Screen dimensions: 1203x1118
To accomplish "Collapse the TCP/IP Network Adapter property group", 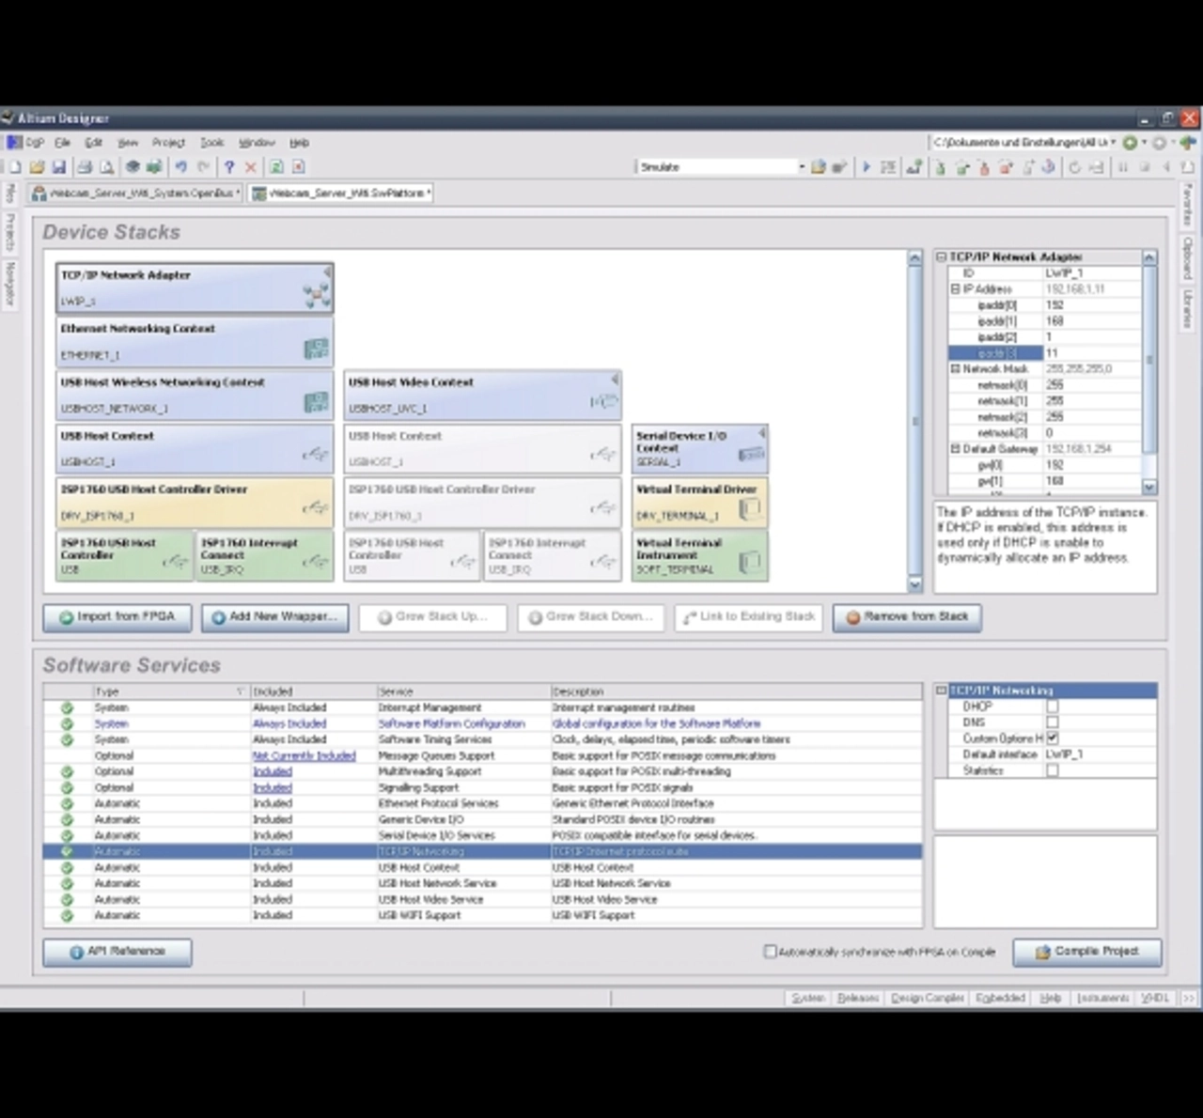I will pos(941,256).
